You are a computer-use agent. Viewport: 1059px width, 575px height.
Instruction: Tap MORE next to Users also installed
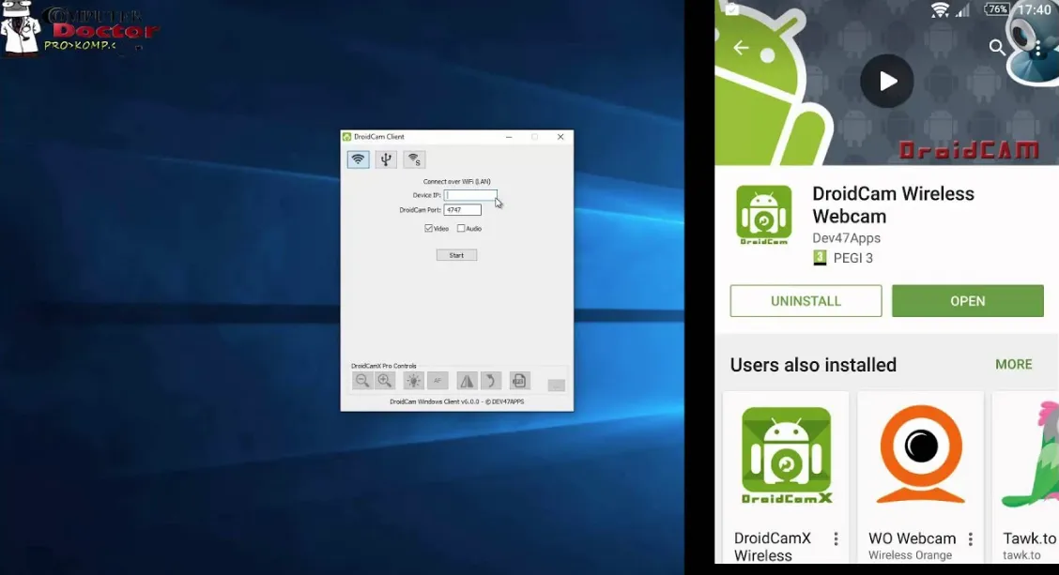[x=1014, y=365]
